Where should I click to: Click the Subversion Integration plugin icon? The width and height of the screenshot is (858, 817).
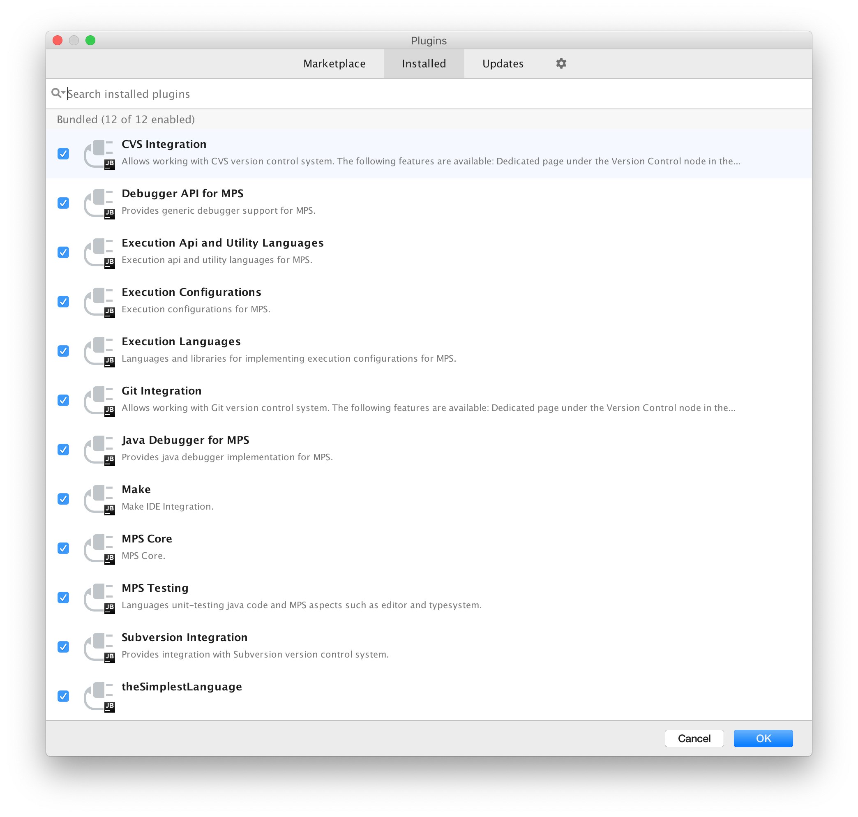point(100,646)
